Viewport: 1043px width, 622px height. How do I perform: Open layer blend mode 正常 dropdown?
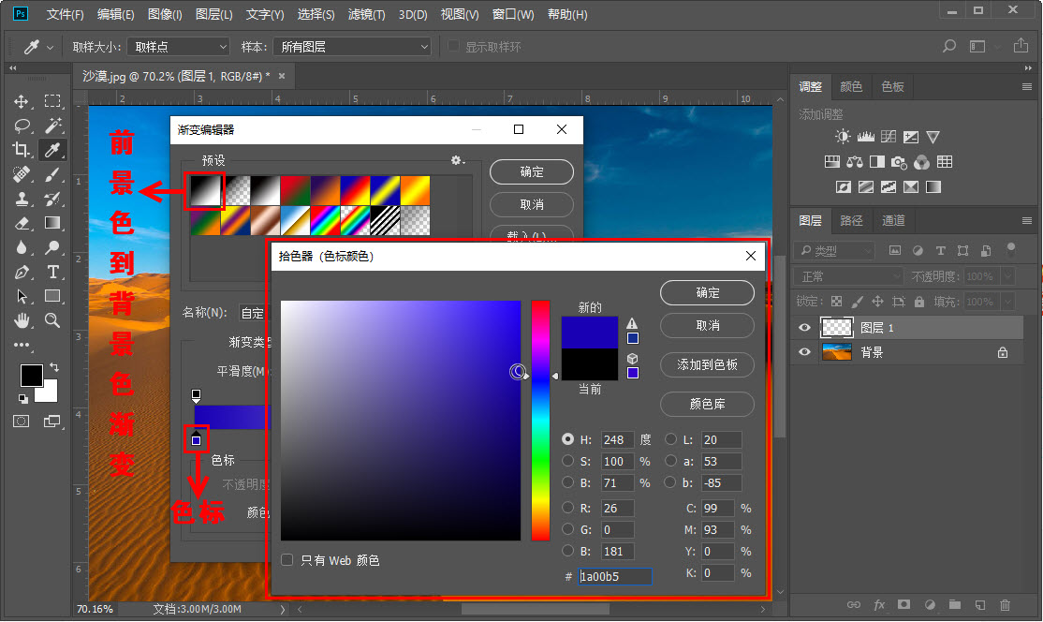click(x=848, y=276)
